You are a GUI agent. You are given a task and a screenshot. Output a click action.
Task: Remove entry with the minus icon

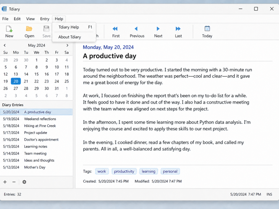coord(14,182)
